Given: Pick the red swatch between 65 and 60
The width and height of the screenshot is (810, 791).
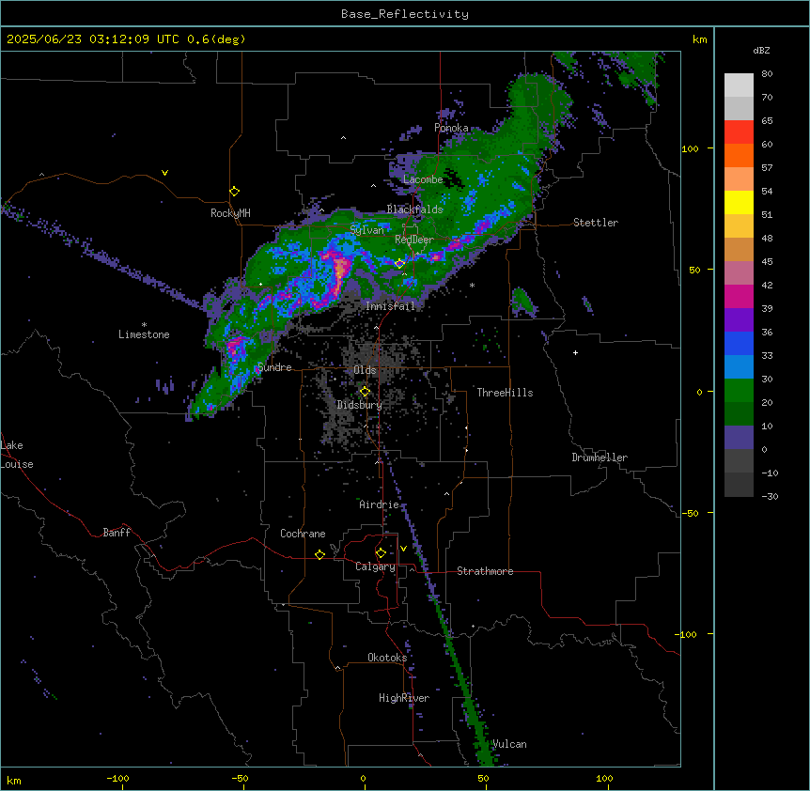Looking at the screenshot, I should coord(739,132).
